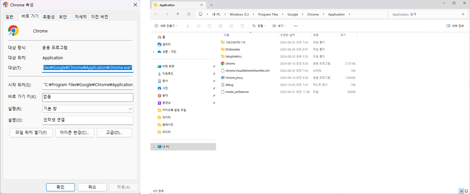Navigate up one folder level arrow
This screenshot has height=194, width=470.
[178, 14]
